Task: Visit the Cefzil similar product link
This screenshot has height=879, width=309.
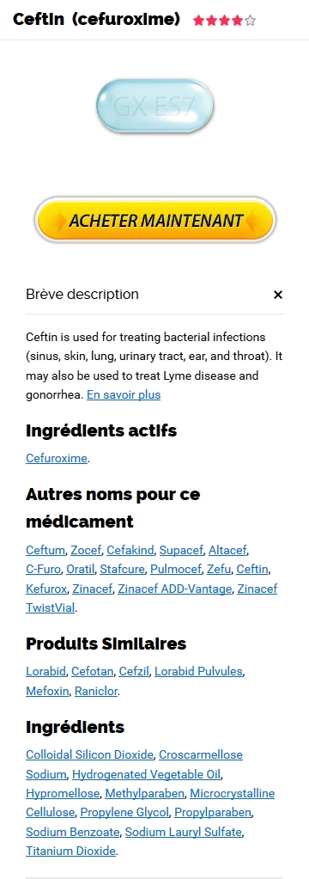Action: pyautogui.click(x=133, y=671)
